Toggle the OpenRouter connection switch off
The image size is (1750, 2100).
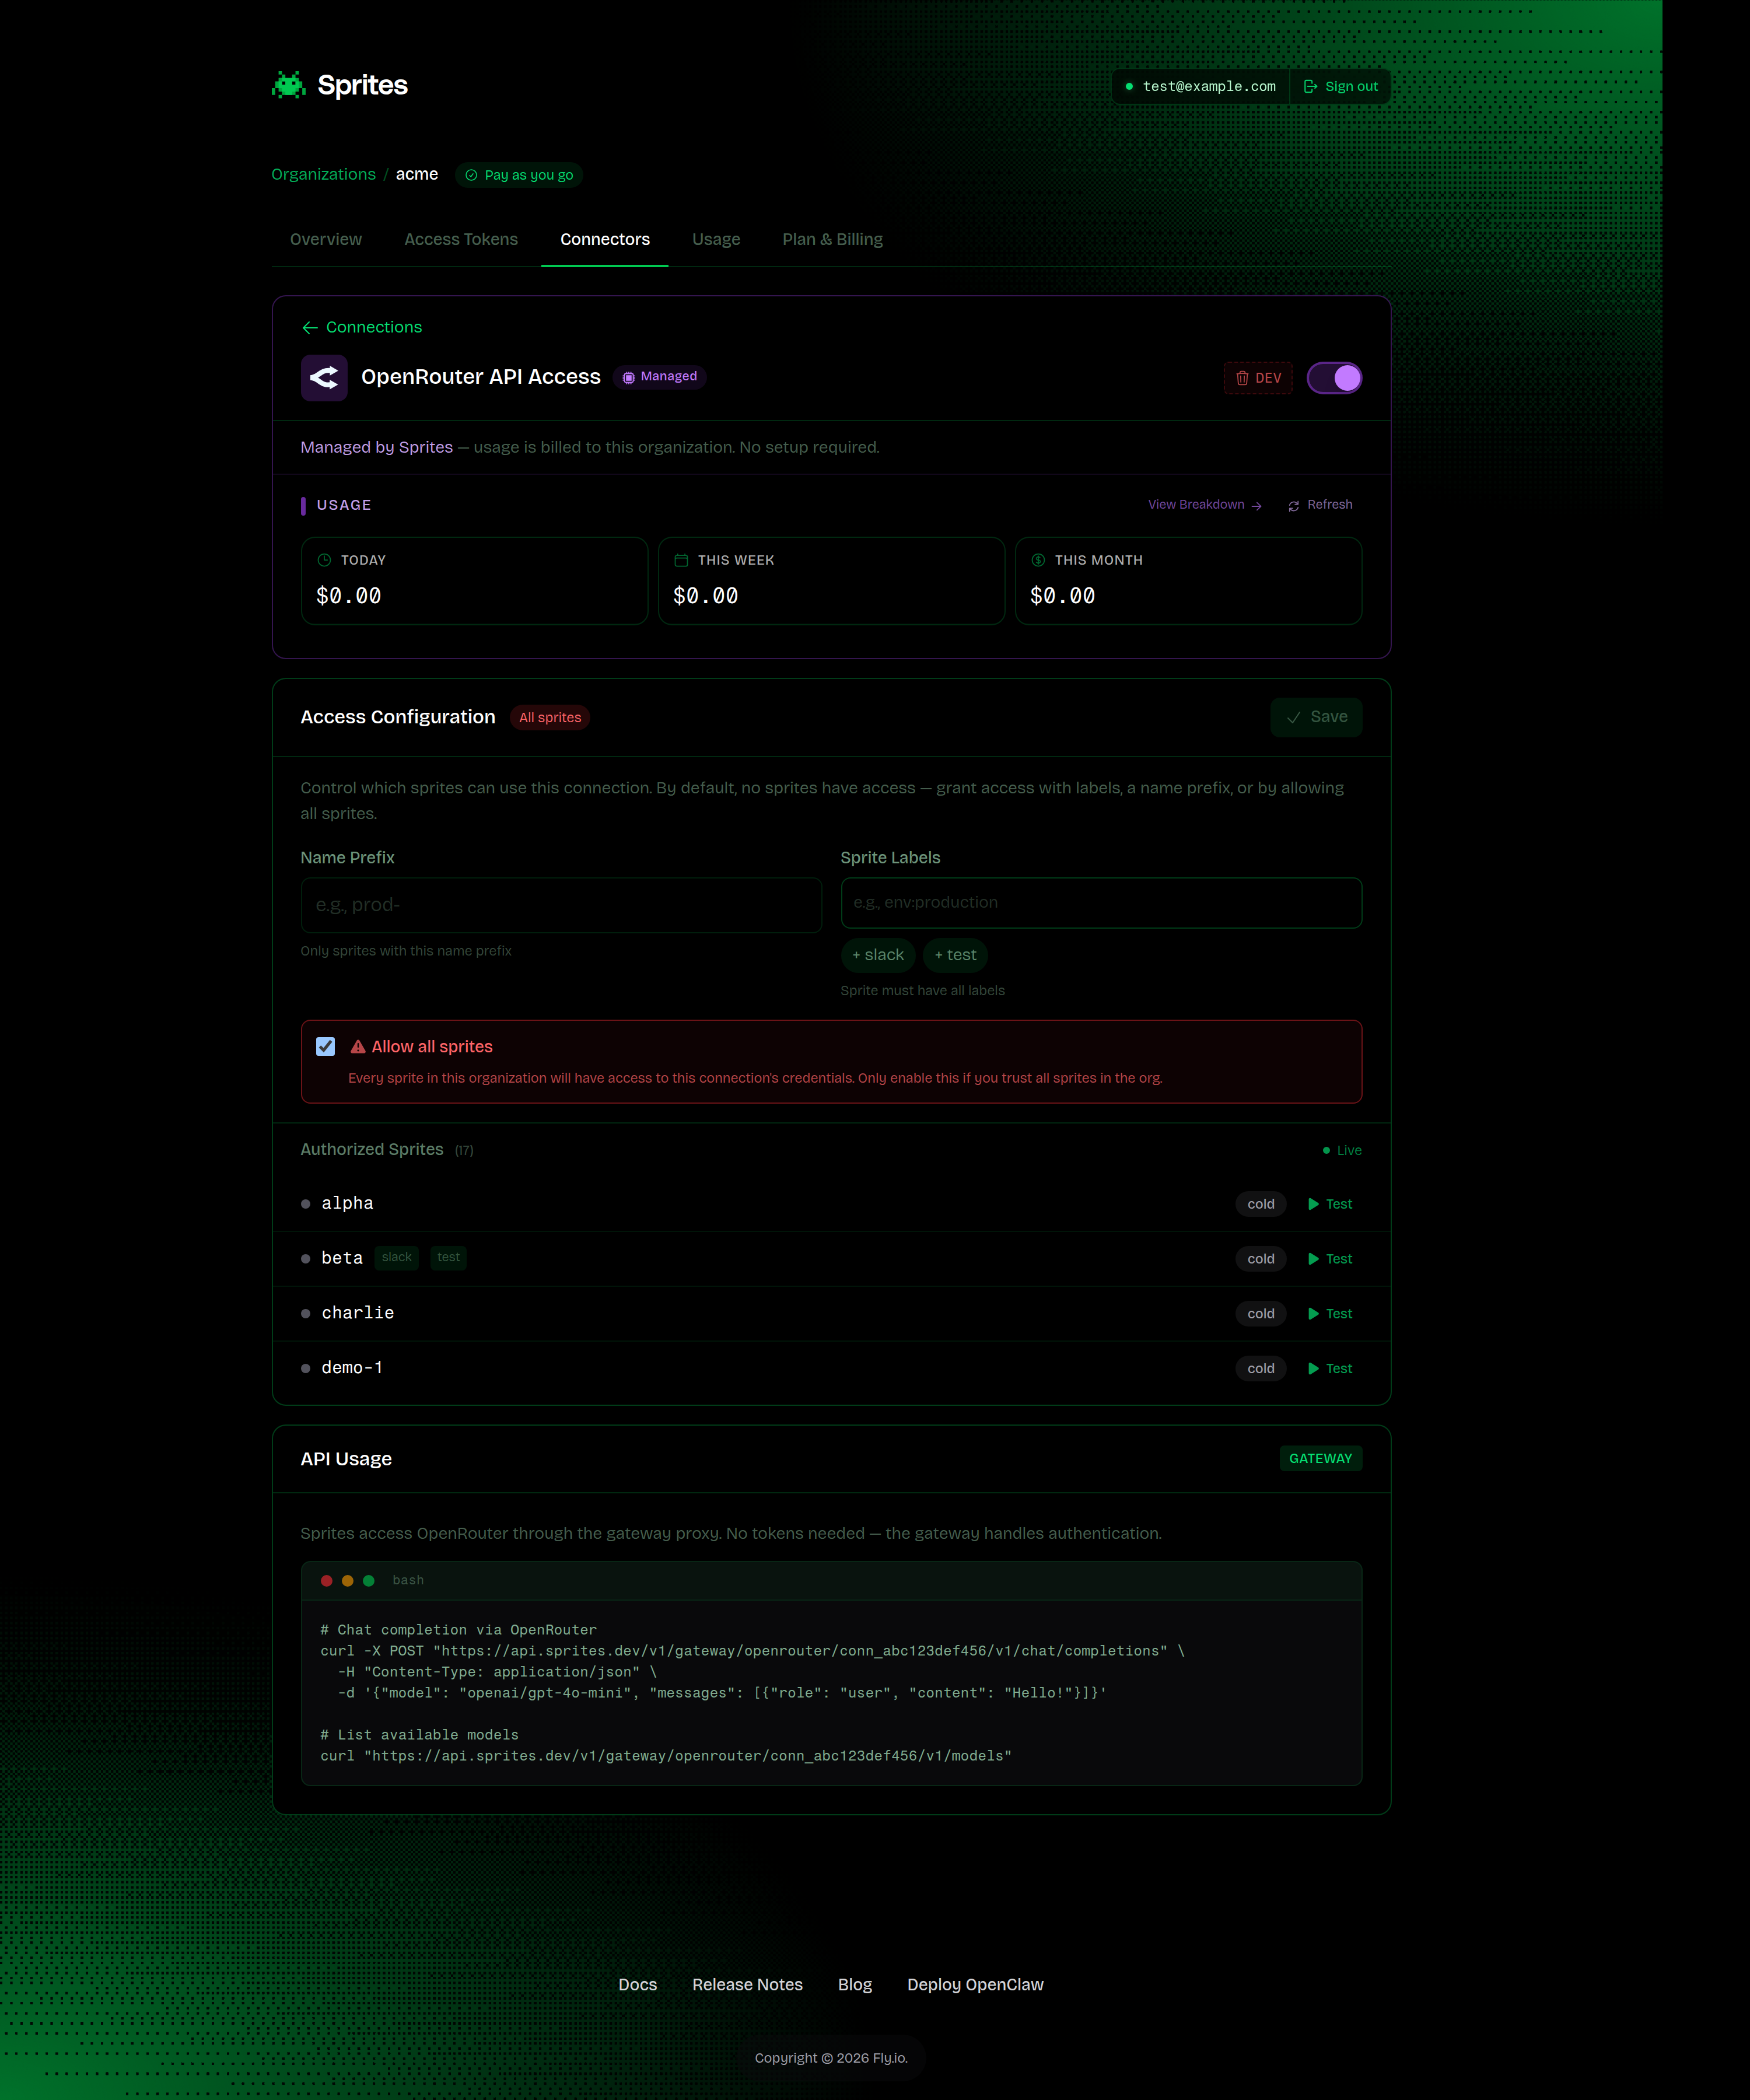(x=1334, y=378)
